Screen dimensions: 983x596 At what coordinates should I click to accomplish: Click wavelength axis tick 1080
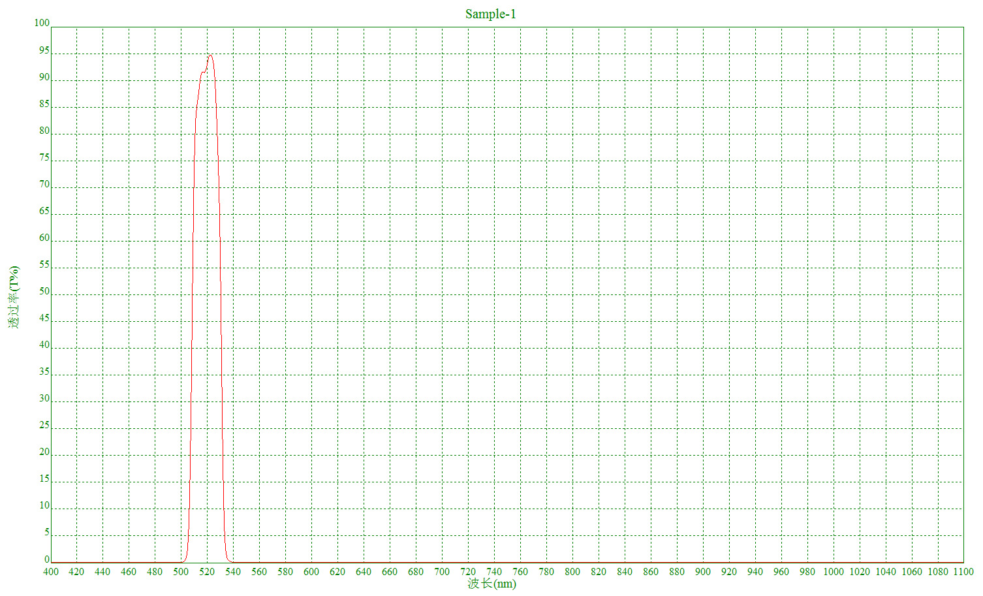[938, 572]
